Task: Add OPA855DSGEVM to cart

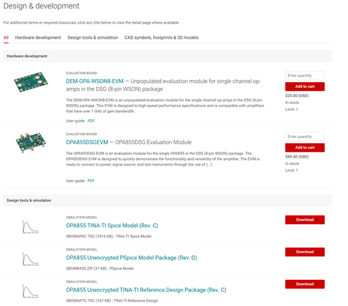Action: click(305, 147)
